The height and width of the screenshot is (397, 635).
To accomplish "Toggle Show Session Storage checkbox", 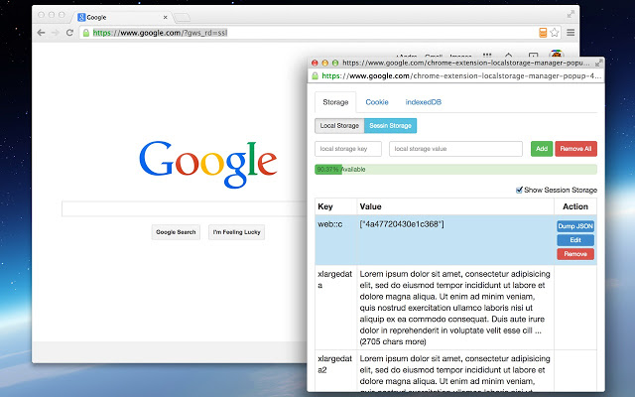I will click(519, 190).
